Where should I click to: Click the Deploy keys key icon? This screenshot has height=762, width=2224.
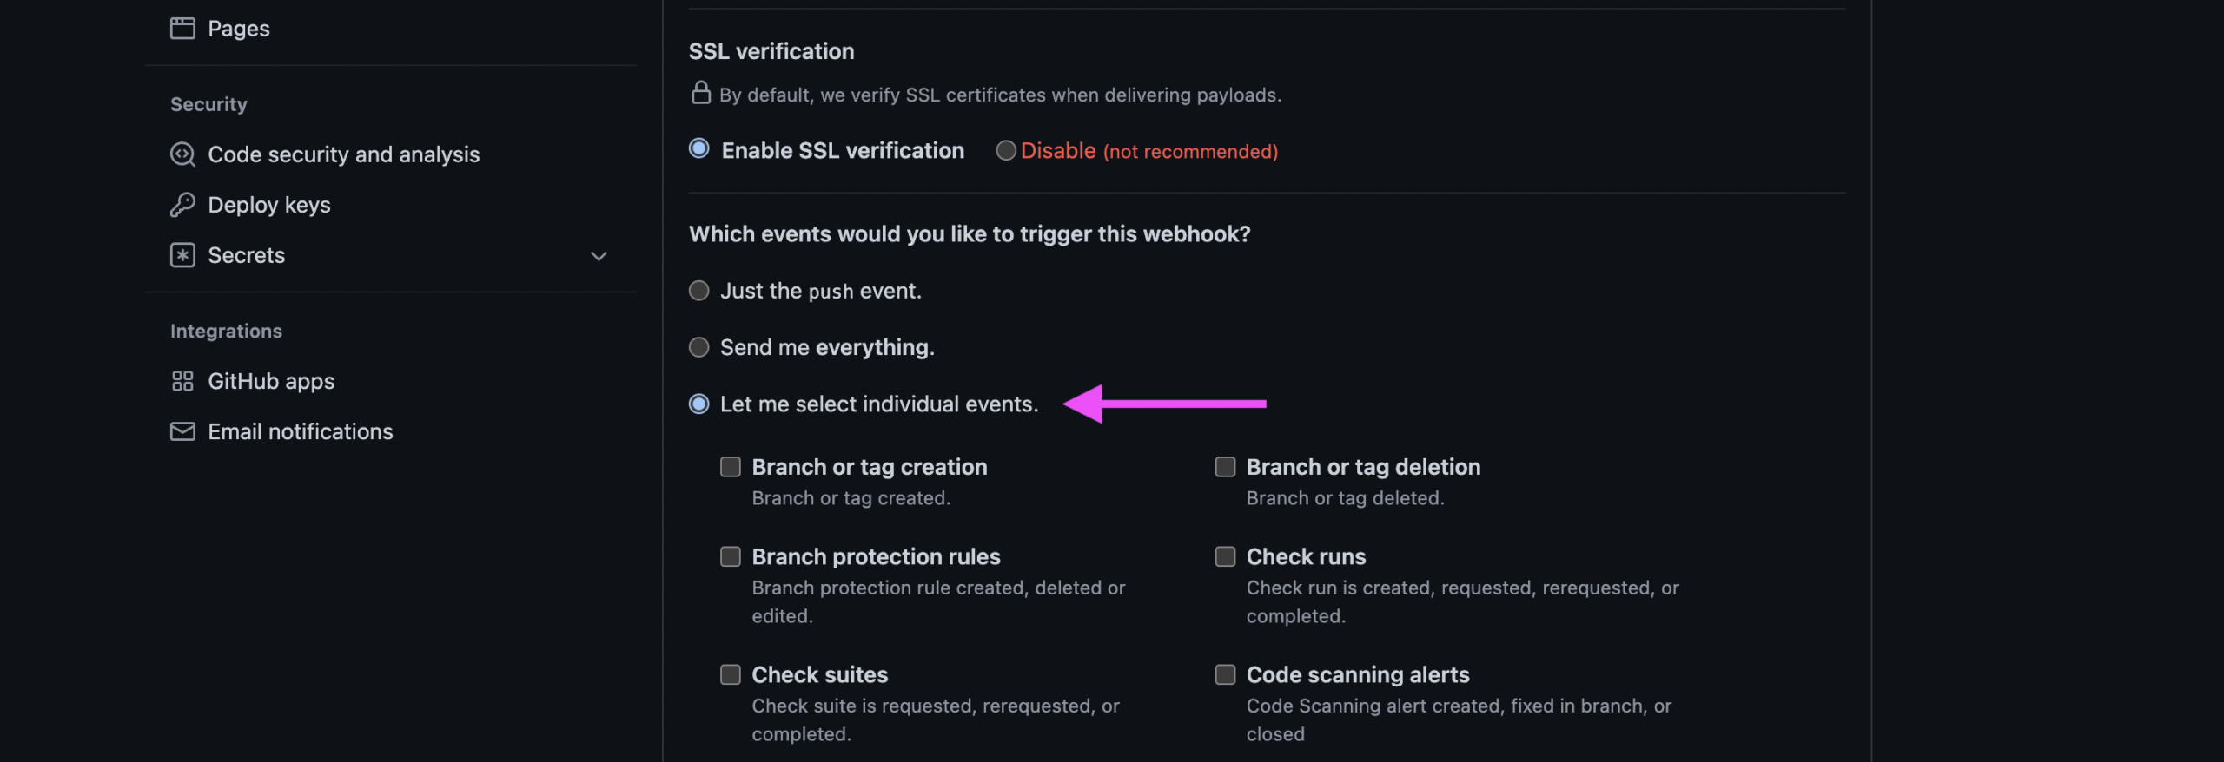182,205
